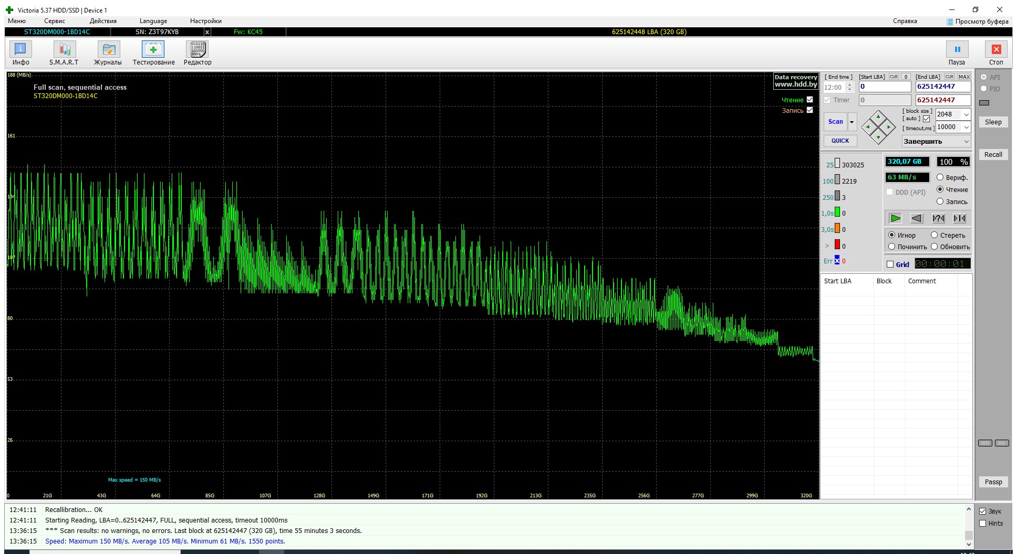Click the down arrow on navigation diamond
Image resolution: width=1017 pixels, height=554 pixels.
(x=878, y=137)
